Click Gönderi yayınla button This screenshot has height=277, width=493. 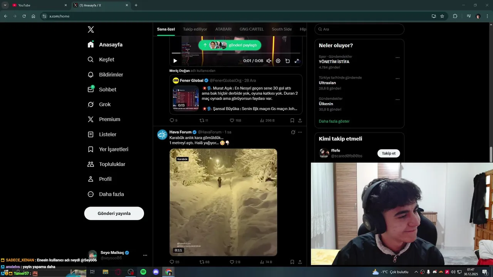tap(114, 213)
